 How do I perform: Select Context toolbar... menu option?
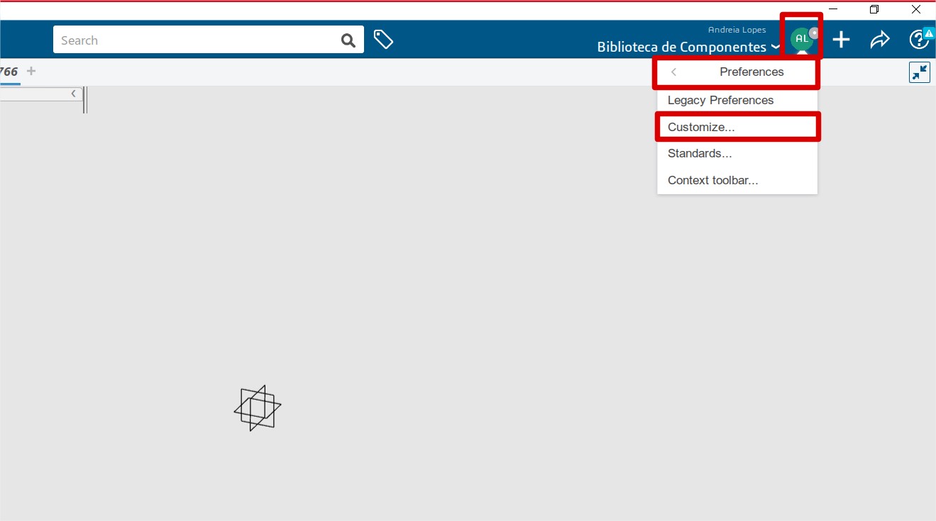tap(712, 181)
